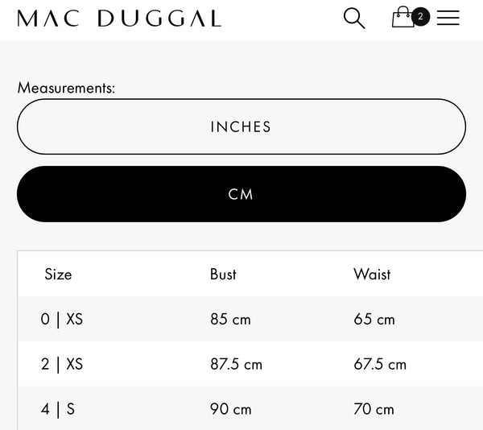
Task: Open the search magnifying glass icon
Action: [x=354, y=18]
